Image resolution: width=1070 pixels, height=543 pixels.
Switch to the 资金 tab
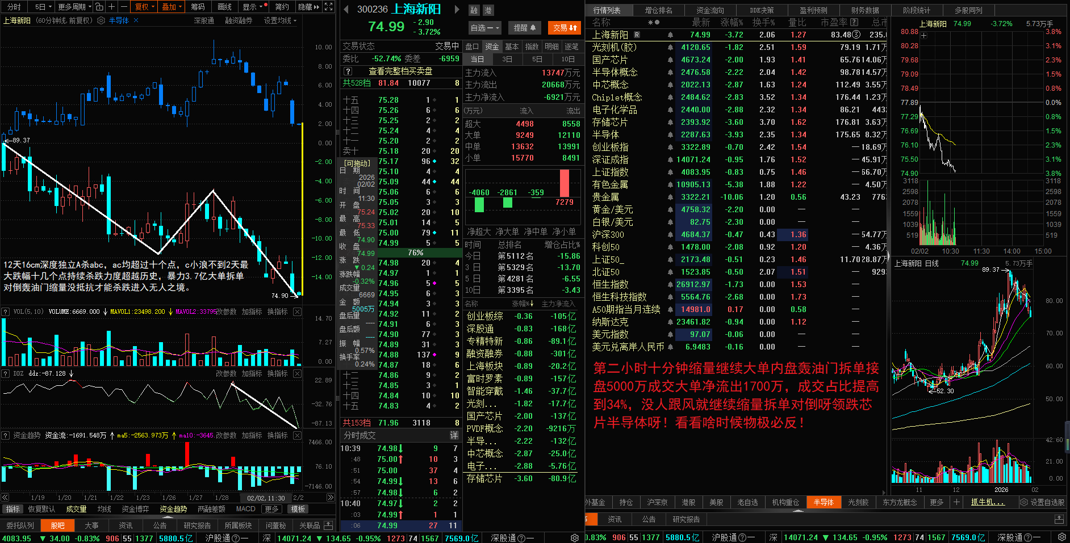(492, 47)
